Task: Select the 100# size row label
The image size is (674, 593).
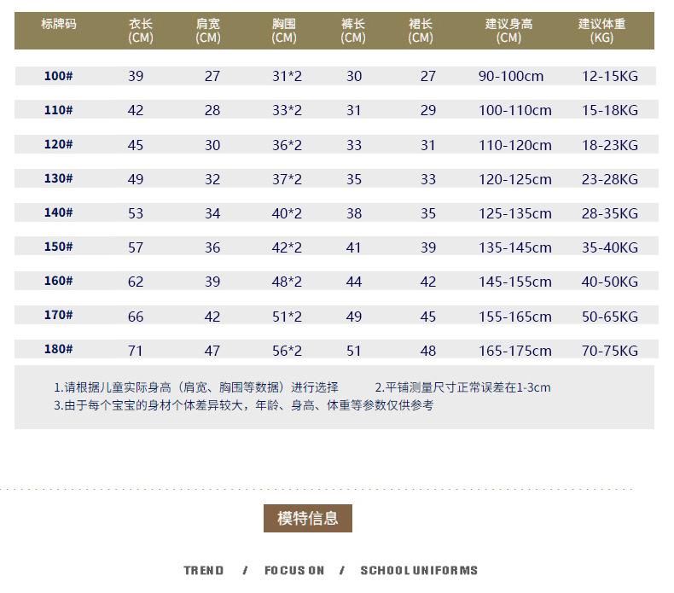Action: click(x=59, y=76)
